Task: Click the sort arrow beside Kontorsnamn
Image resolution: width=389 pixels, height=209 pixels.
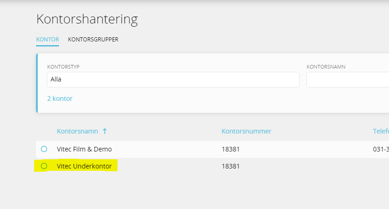Action: point(105,131)
